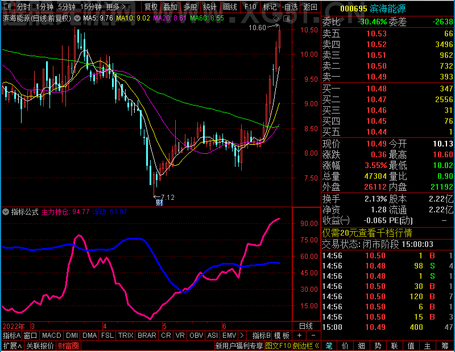Screen dimensions: 455x352
Task: Click the 返回 back button
Action: (310, 7)
